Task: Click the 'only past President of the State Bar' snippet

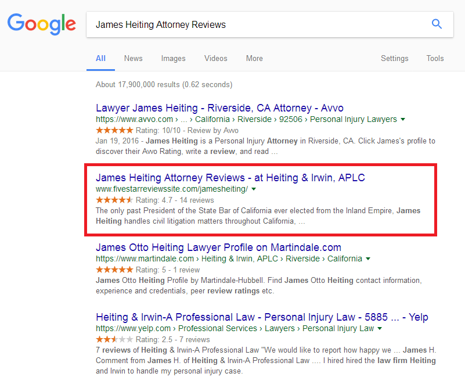Action: pos(258,216)
